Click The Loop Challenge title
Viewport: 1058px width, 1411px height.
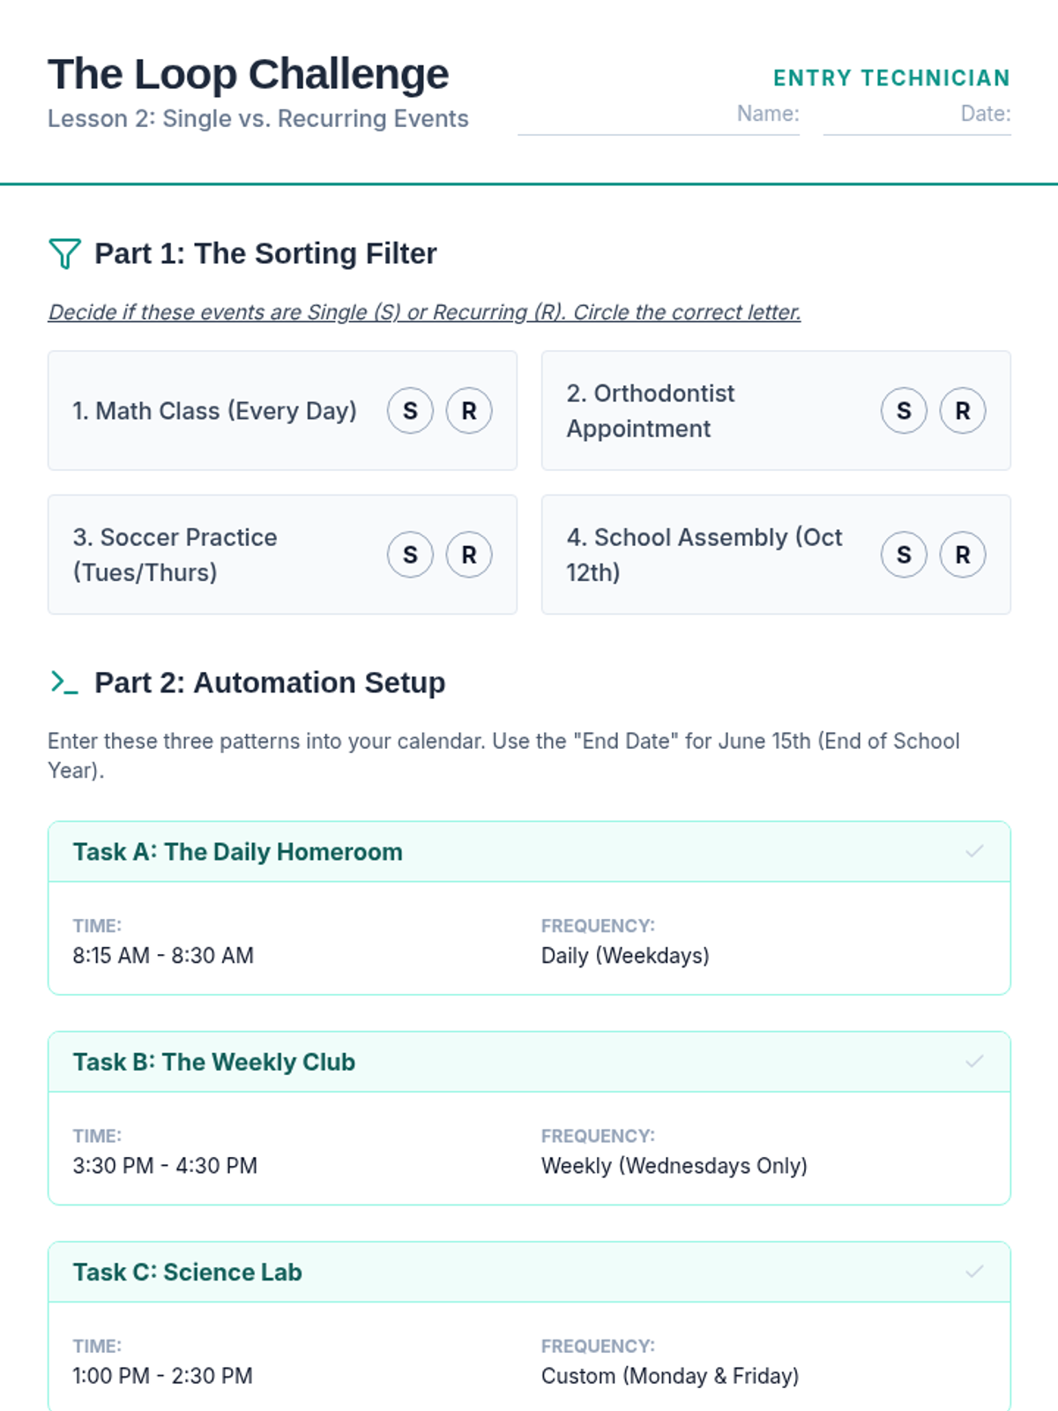[249, 74]
